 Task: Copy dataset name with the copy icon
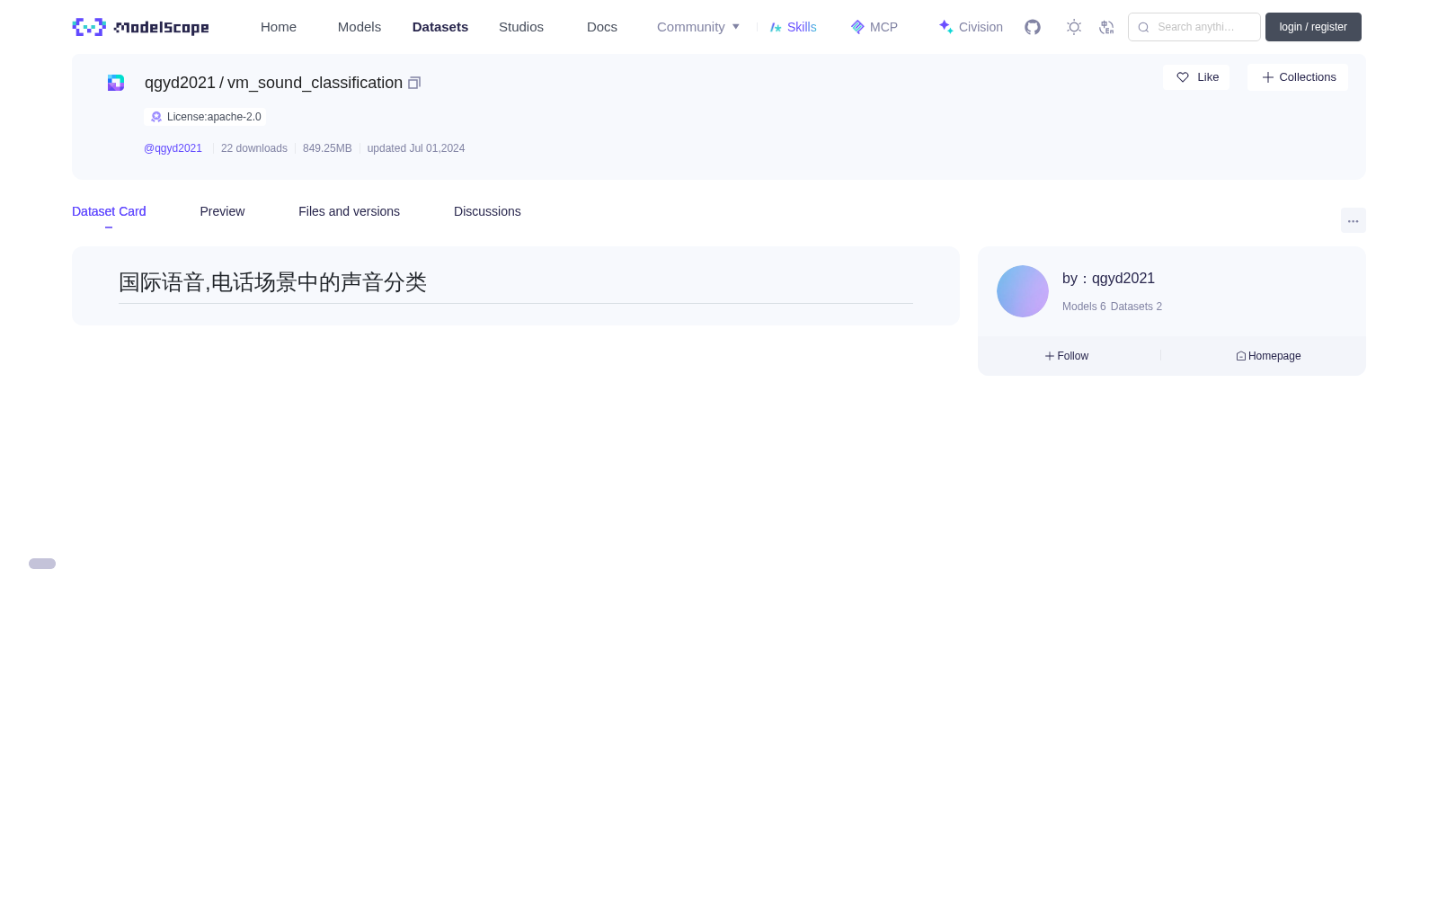(414, 83)
